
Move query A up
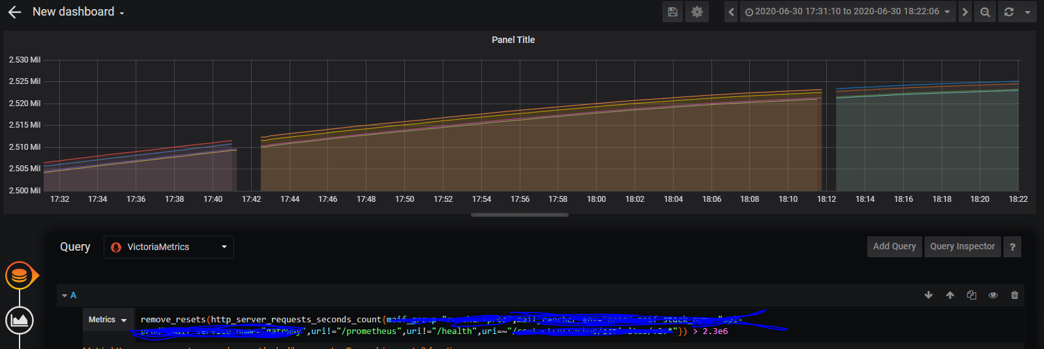click(x=950, y=295)
